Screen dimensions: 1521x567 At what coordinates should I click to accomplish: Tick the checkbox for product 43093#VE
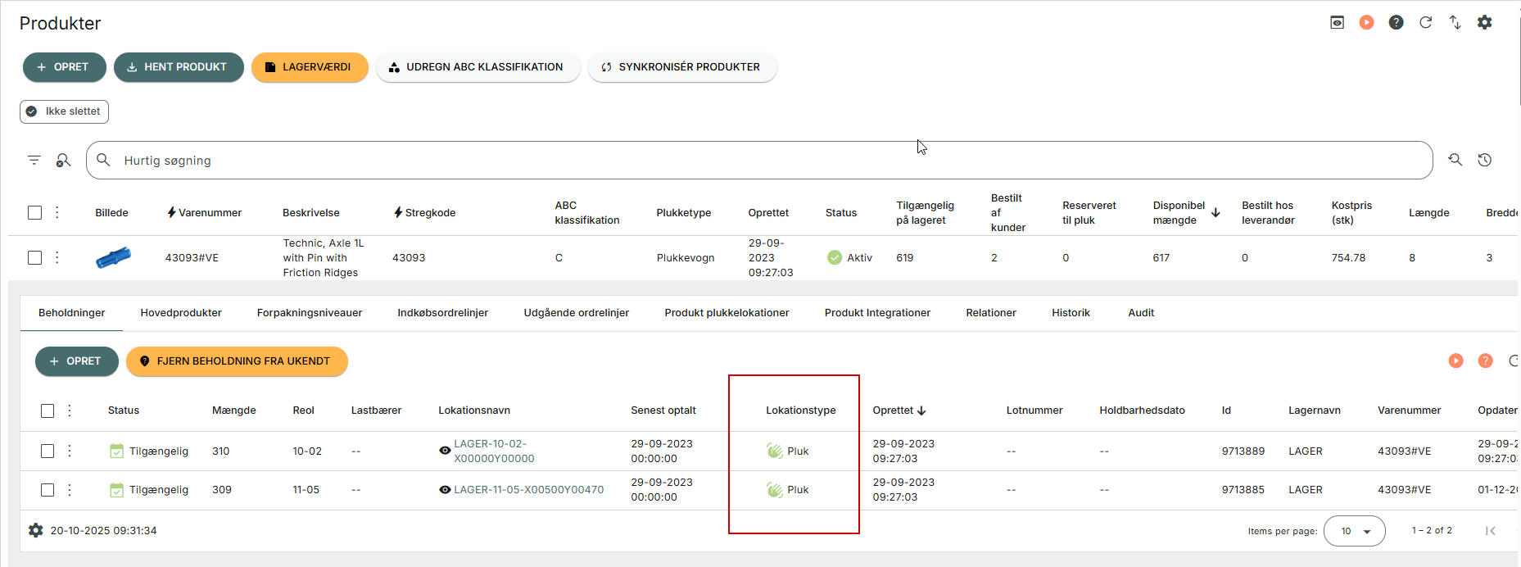pos(34,257)
